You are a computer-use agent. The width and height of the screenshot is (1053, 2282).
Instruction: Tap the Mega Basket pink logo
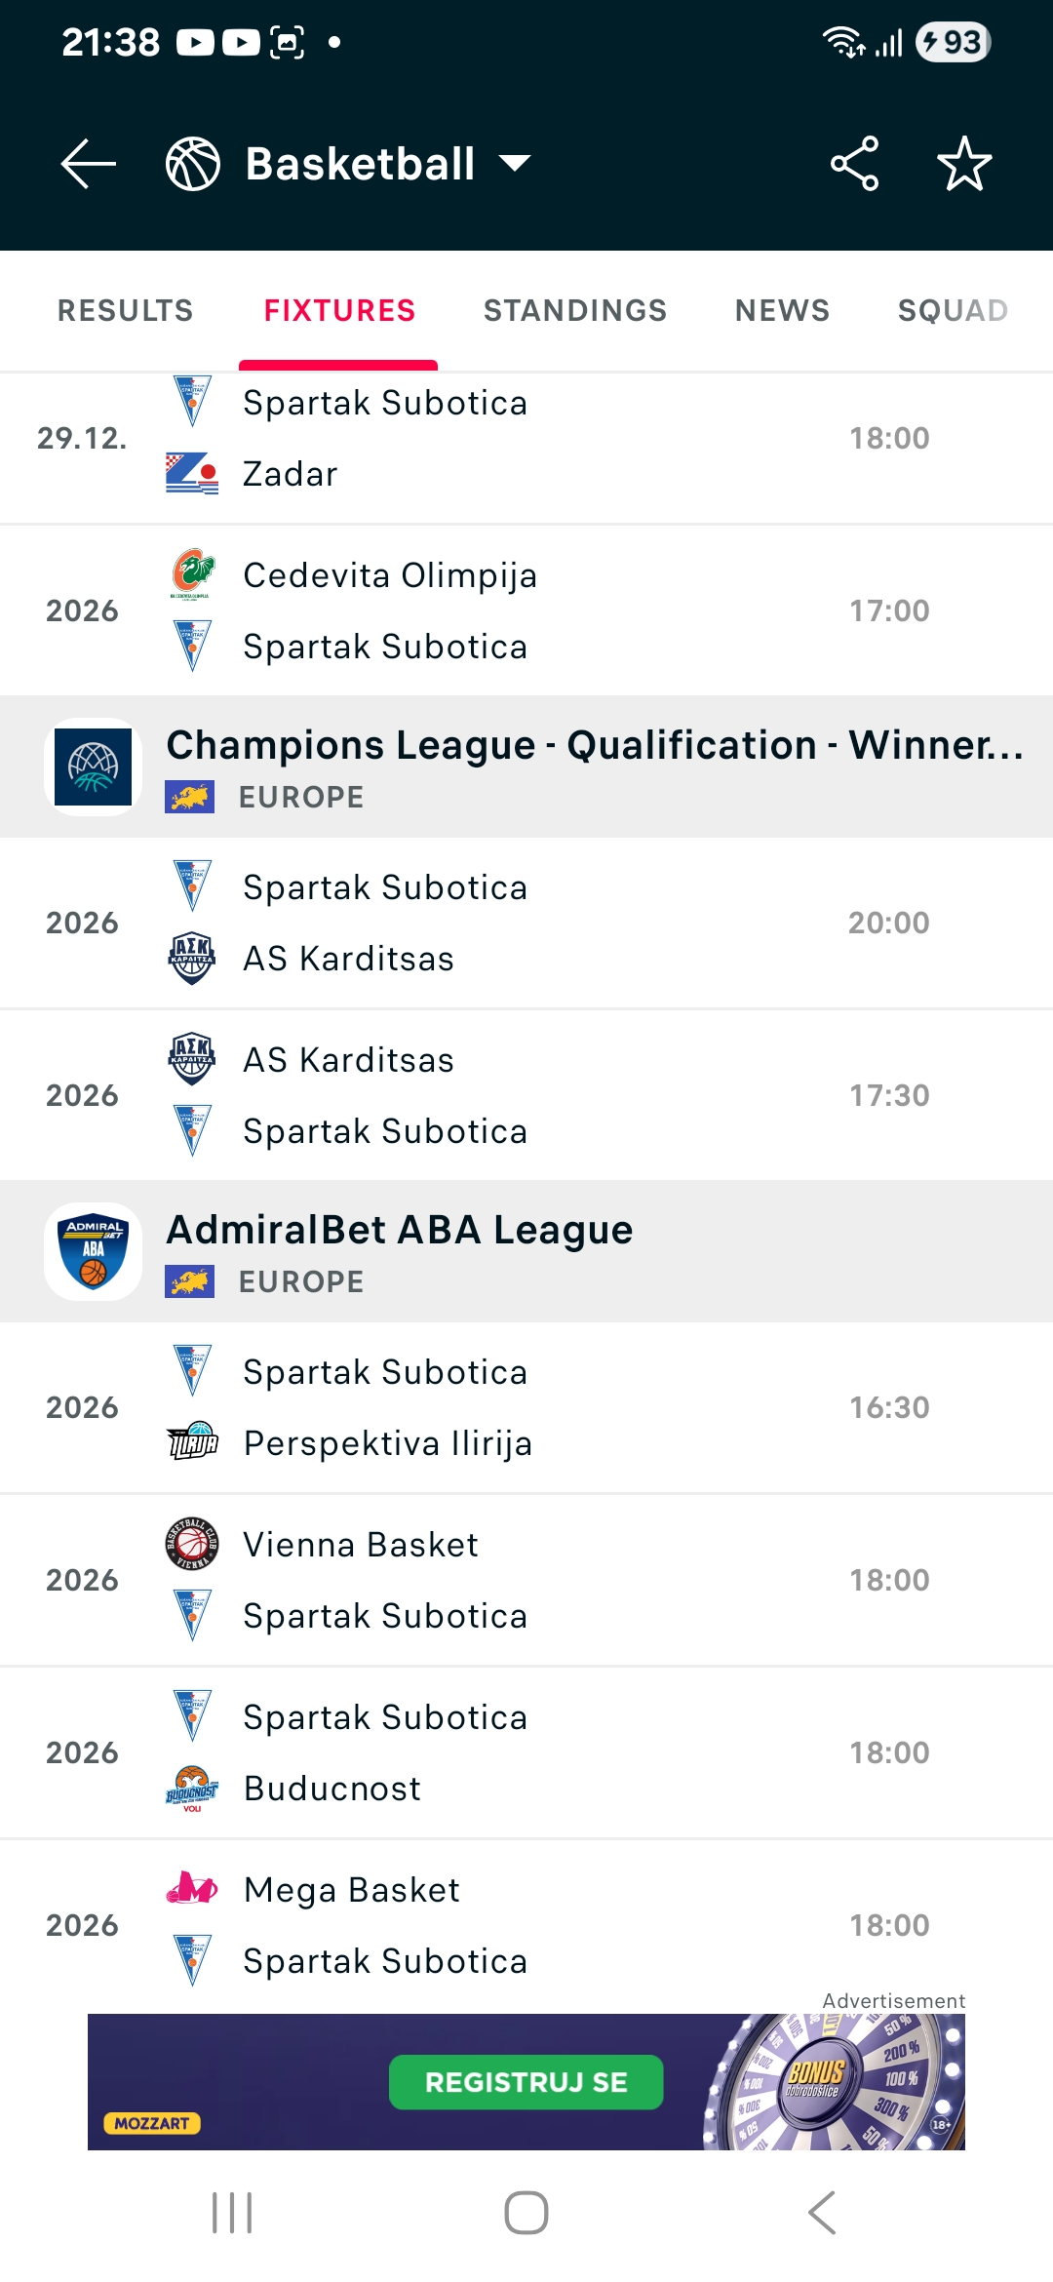(x=192, y=1889)
